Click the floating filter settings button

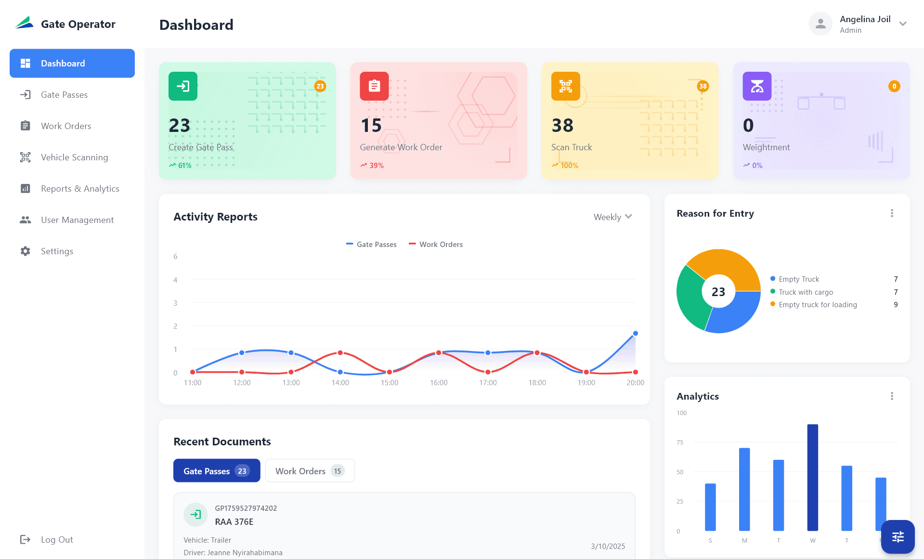tap(898, 536)
